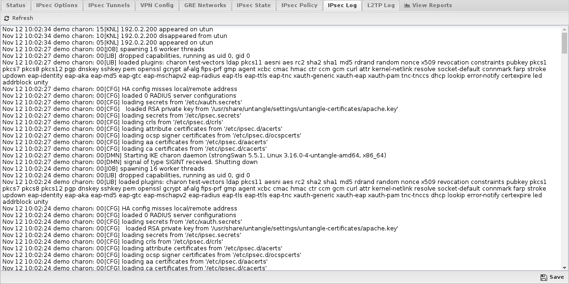This screenshot has width=569, height=284.
Task: Save the settings
Action: tap(552, 277)
